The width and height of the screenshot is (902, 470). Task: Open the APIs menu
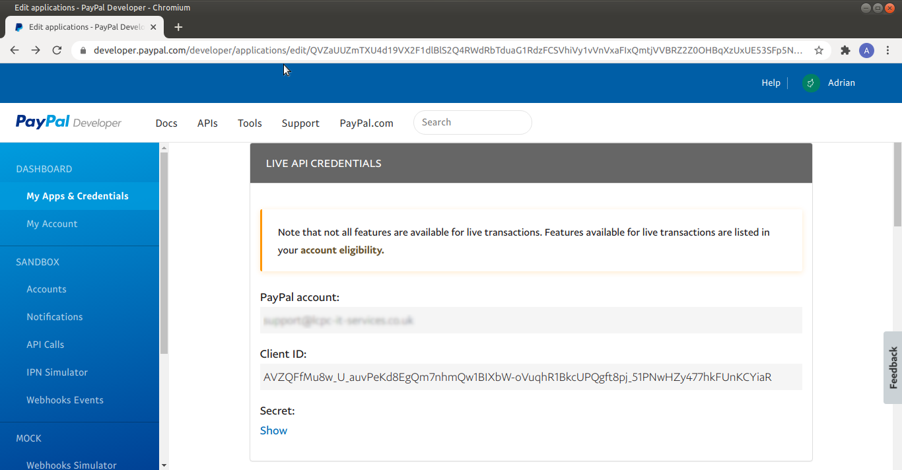207,123
